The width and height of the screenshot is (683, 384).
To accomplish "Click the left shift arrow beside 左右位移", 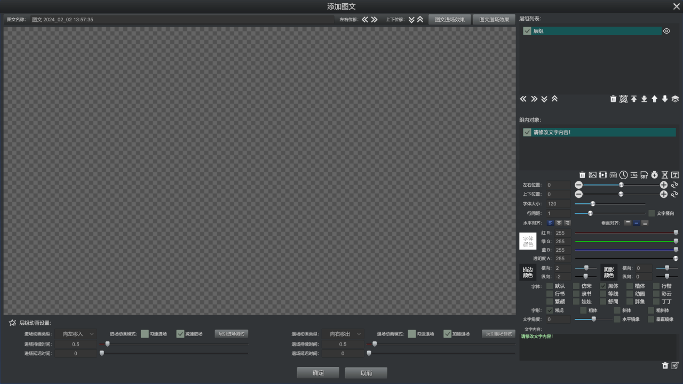I will click(365, 19).
